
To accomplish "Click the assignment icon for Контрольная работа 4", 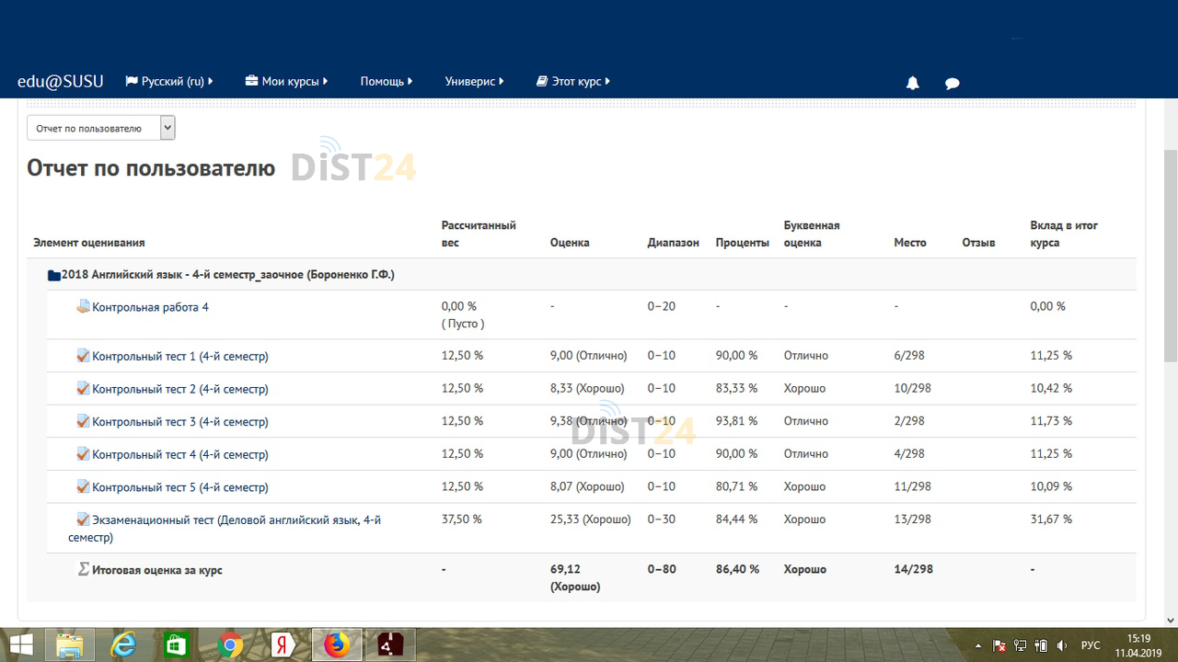I will click(81, 305).
